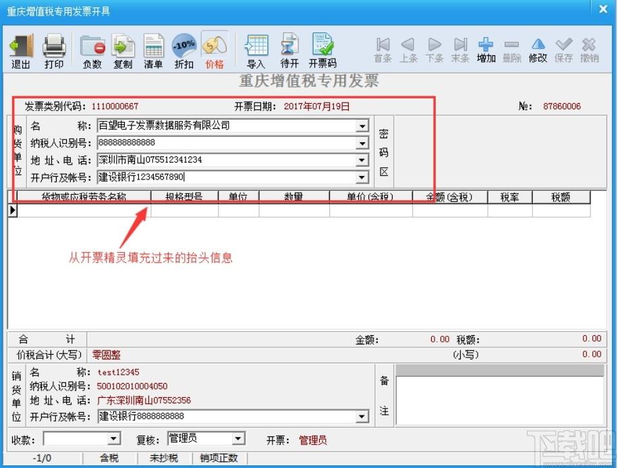
Task: Click the 导入 import icon
Action: coord(256,45)
